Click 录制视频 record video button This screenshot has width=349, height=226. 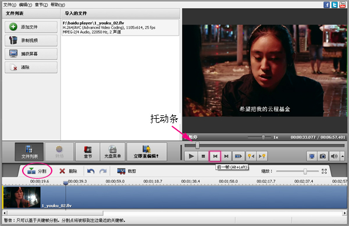pos(31,40)
